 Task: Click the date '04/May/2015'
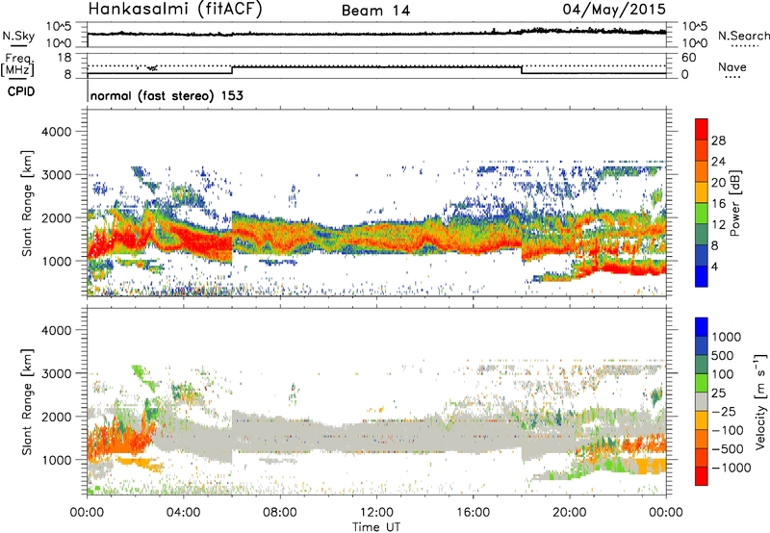point(614,9)
